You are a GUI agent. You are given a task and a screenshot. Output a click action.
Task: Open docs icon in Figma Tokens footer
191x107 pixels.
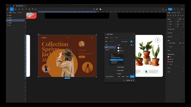132,80
